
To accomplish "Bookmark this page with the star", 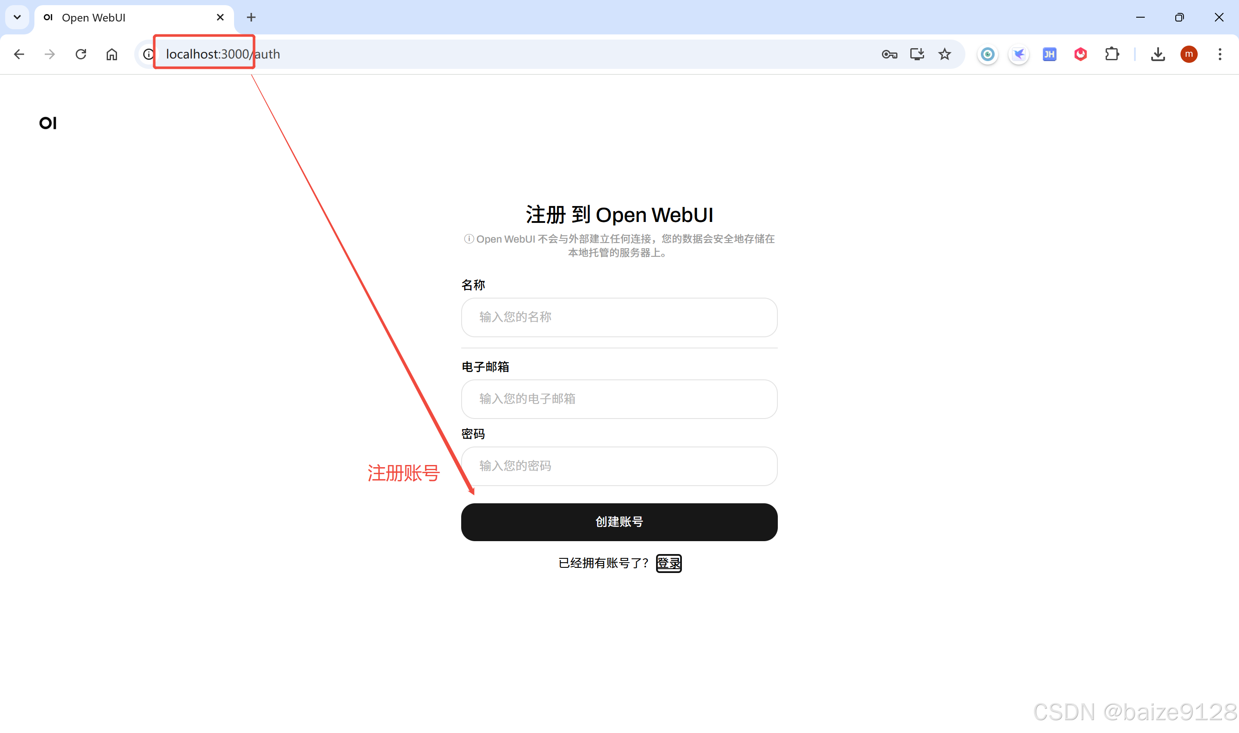I will coord(945,54).
